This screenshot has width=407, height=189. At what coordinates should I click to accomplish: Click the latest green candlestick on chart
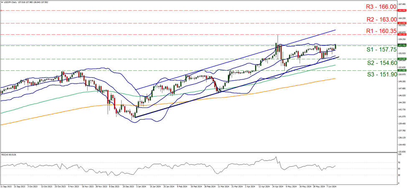335,47
